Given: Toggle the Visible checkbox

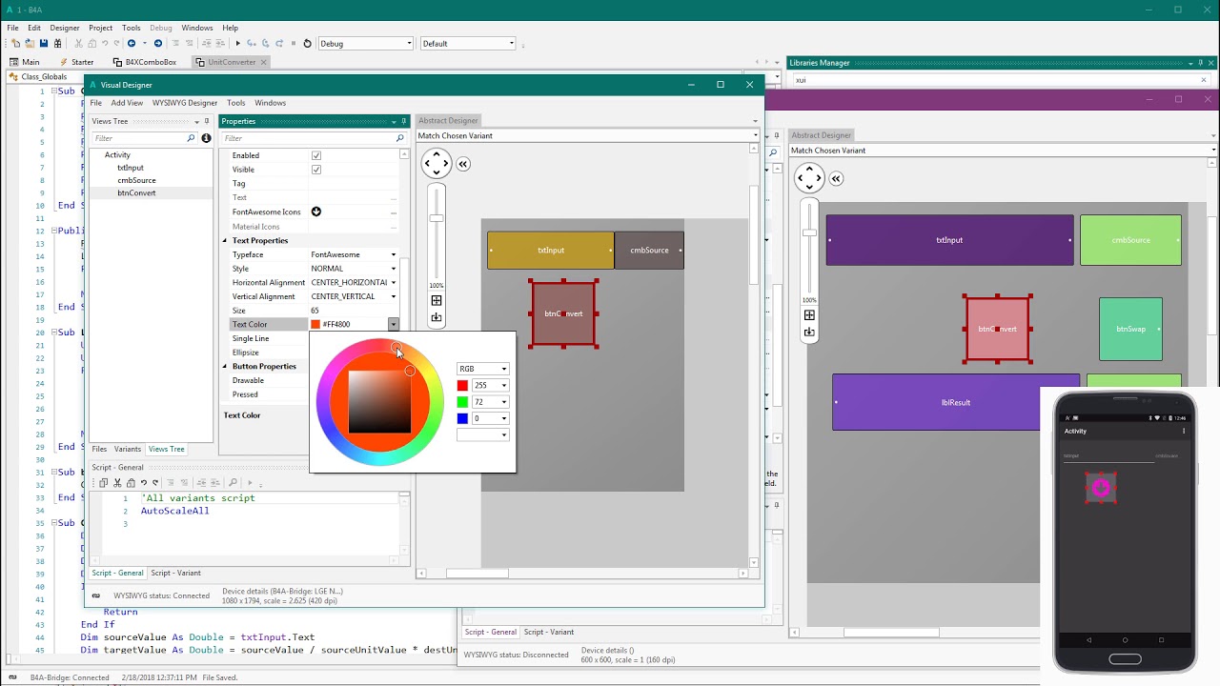Looking at the screenshot, I should pos(316,170).
